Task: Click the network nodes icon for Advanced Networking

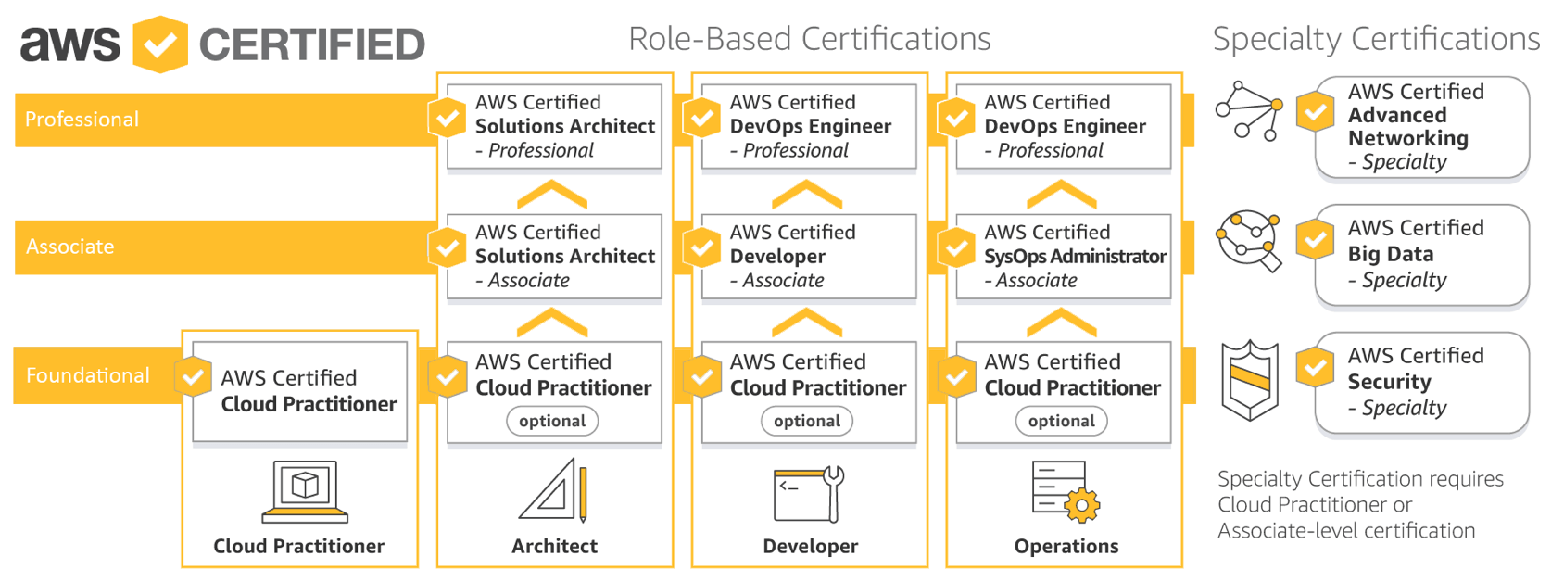Action: tap(1249, 110)
